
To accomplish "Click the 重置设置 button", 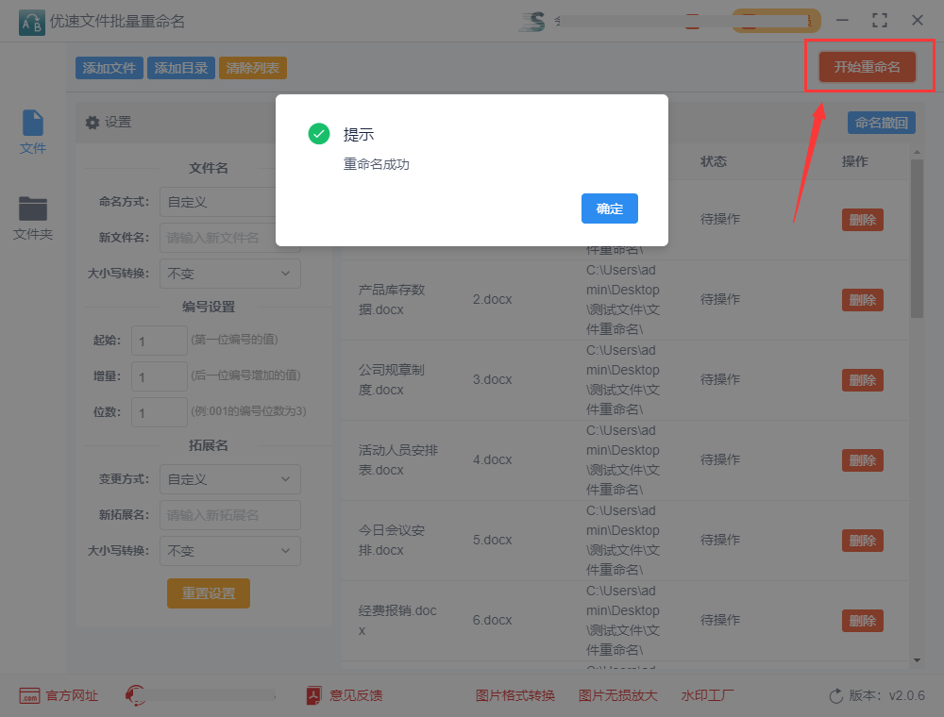I will click(x=208, y=594).
